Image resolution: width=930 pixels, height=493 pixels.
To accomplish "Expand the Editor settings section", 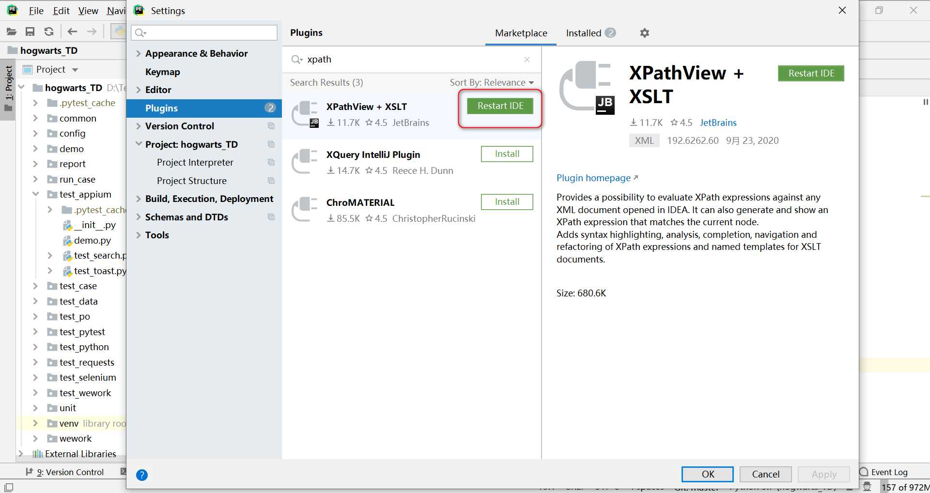I will (139, 90).
